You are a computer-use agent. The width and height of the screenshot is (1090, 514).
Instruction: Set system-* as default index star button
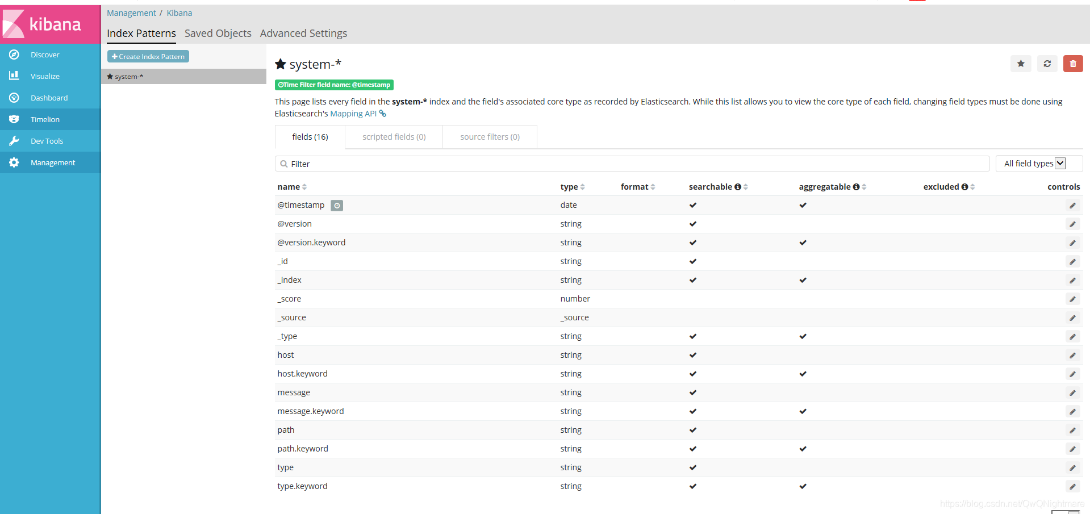coord(1021,64)
